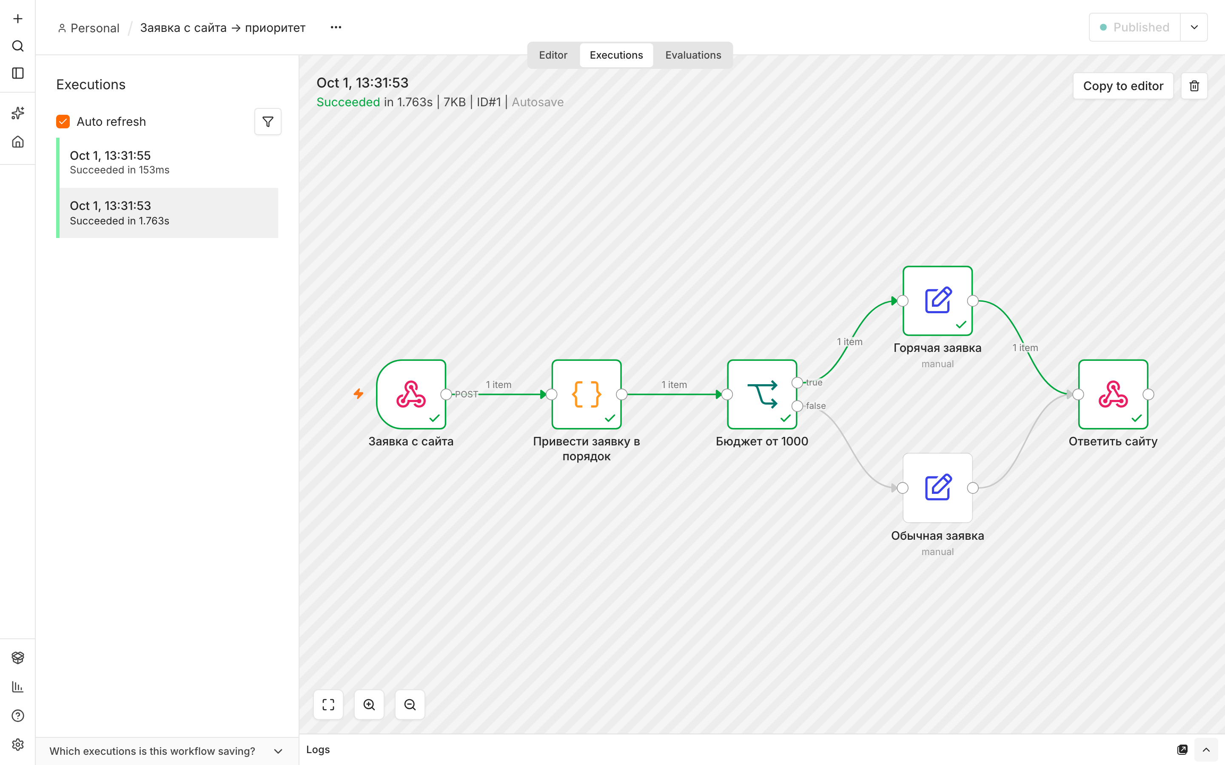This screenshot has height=765, width=1225.
Task: Open the insights chart icon
Action: [18, 686]
